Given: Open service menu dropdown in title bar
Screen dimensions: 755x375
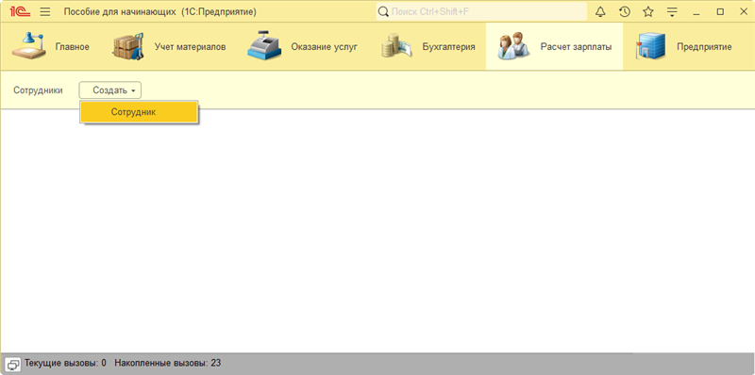Looking at the screenshot, I should click(x=672, y=12).
